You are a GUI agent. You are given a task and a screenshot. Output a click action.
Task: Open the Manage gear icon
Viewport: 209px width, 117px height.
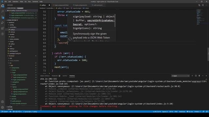3,107
